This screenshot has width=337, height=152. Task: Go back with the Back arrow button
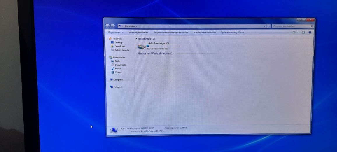pos(108,26)
